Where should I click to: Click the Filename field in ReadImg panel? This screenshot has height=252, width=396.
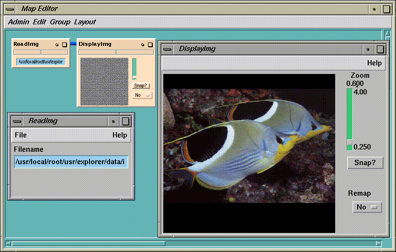71,162
